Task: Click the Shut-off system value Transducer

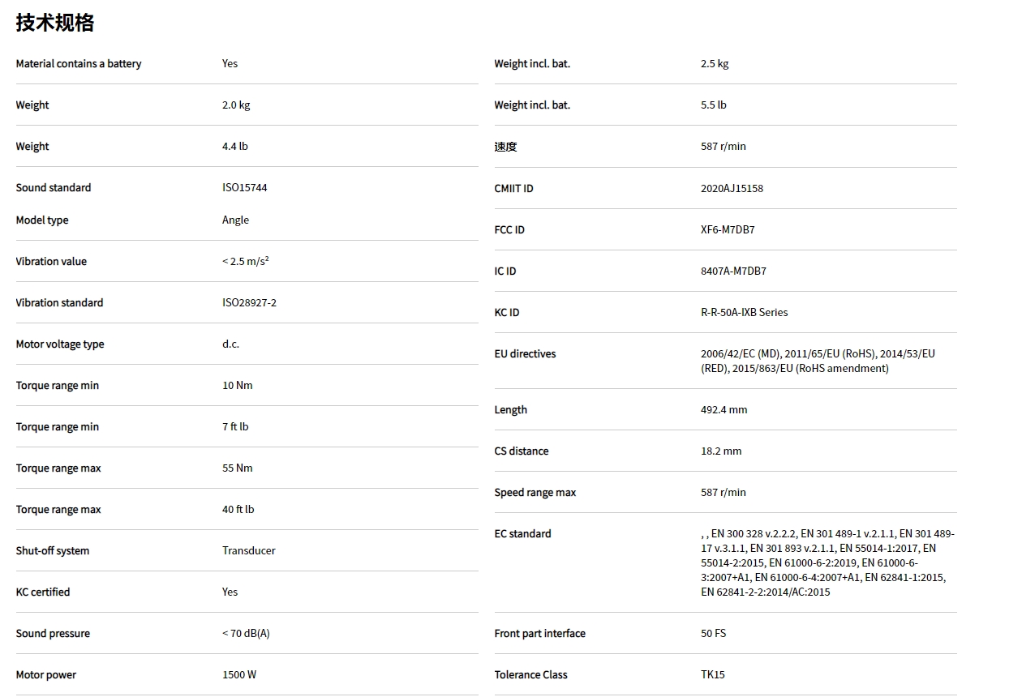Action: pos(249,551)
